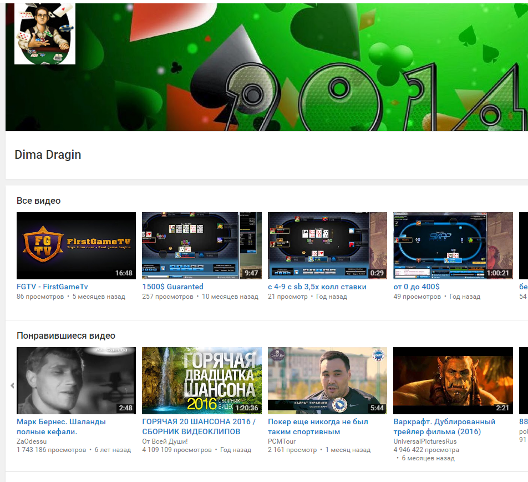Open the 0:29 poker video thumbnail
This screenshot has width=528, height=482.
[x=327, y=245]
